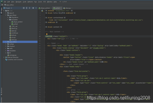Viewport: 153px width, 103px height.
Task: Expand folded row div at line 13
Action: pos(45,39)
